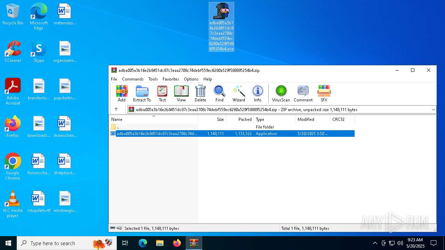Image resolution: width=445 pixels, height=250 pixels.
Task: Open Skype desktop shortcut
Action: click(x=39, y=52)
